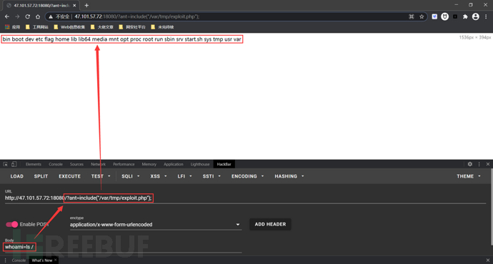
Task: Close the bottom drawer panel
Action: click(488, 260)
